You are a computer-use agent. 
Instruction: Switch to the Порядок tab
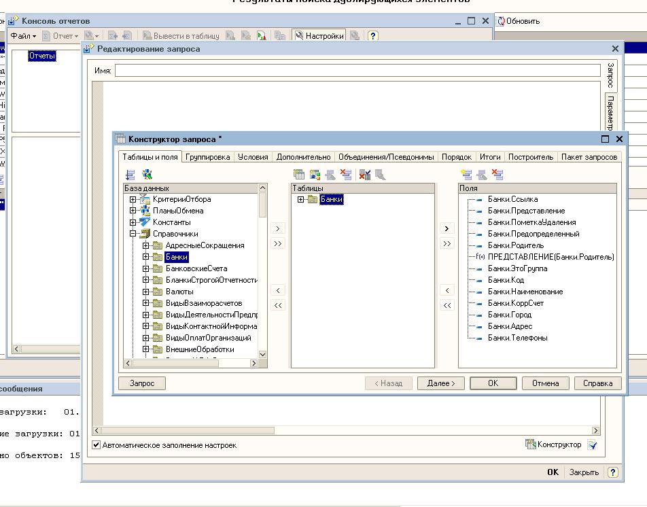click(x=457, y=157)
